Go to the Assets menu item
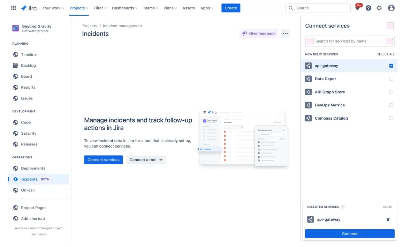The height and width of the screenshot is (247, 403). [189, 8]
